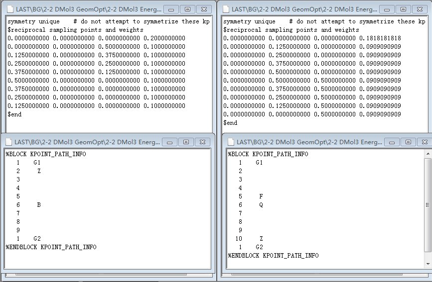Click the 'F' label on row 5
Screen dimensions: 432x282
click(x=261, y=196)
